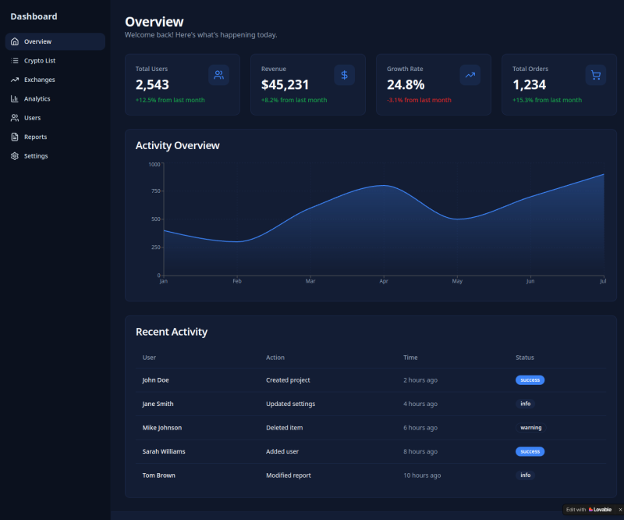The height and width of the screenshot is (520, 624).
Task: Click the trend icon on Growth Rate card
Action: pos(470,75)
